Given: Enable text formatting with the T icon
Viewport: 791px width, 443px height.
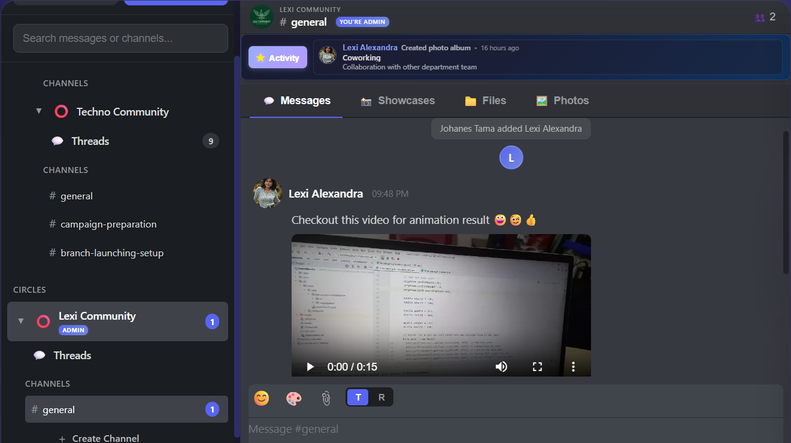Looking at the screenshot, I should (357, 397).
